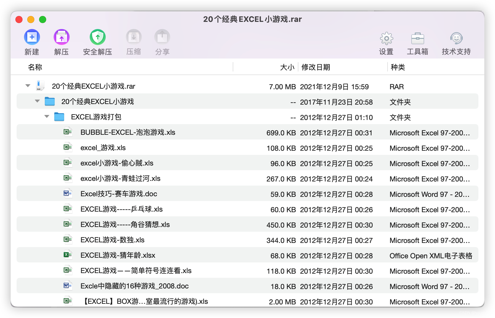Click the xlsx icon of EXCEL游戏-猜年龄.xlsx
495x318 pixels.
click(x=68, y=255)
